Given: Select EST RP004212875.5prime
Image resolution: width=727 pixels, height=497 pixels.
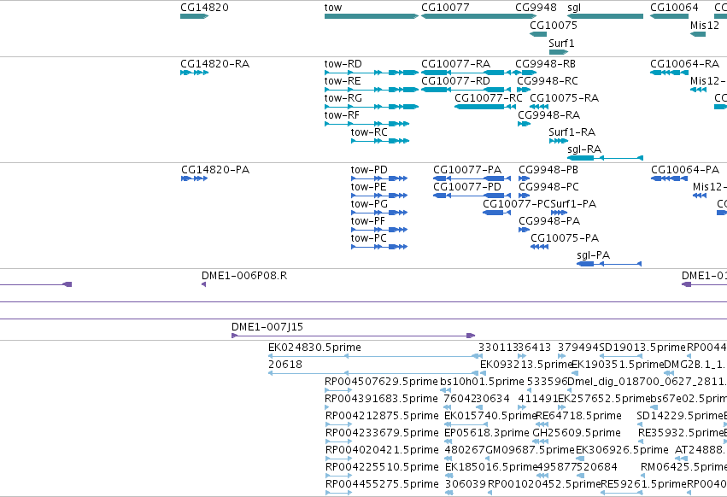Looking at the screenshot, I should (x=339, y=424).
